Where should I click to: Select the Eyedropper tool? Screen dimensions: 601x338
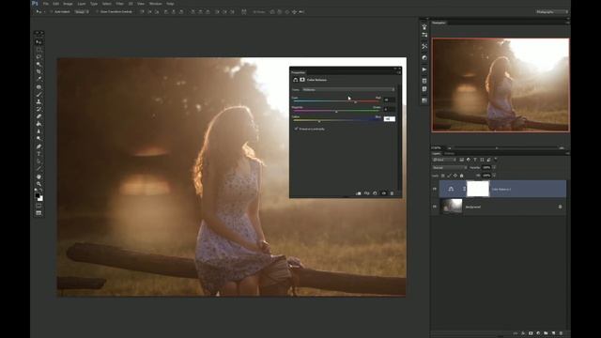point(39,79)
